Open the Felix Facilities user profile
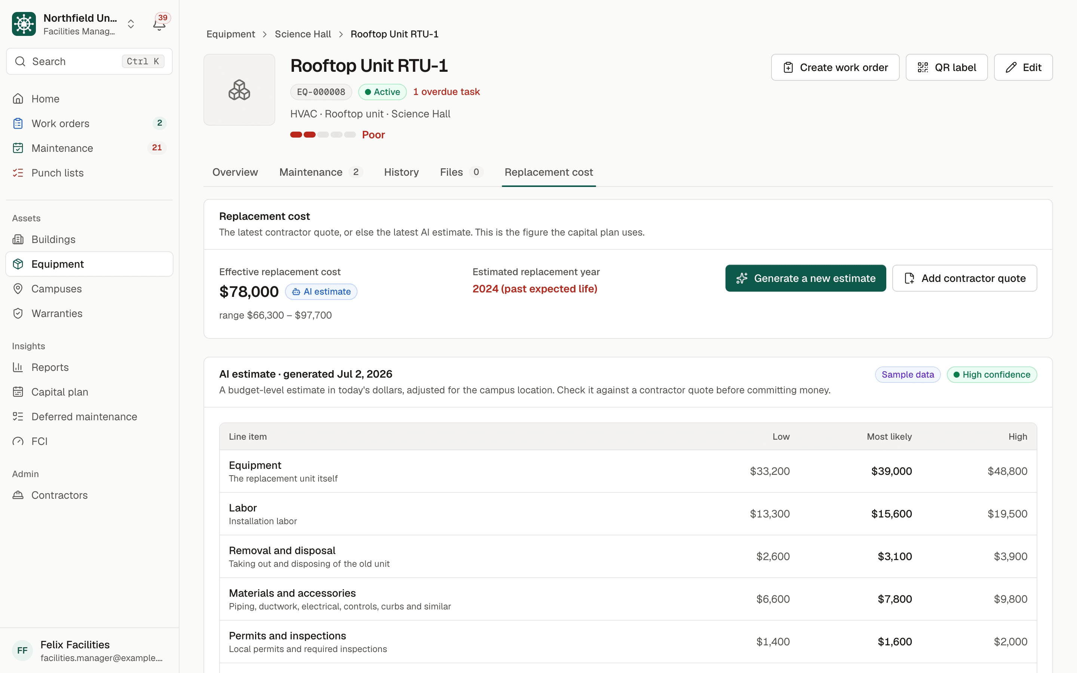Screen dimensions: 1077x673 coord(89,651)
